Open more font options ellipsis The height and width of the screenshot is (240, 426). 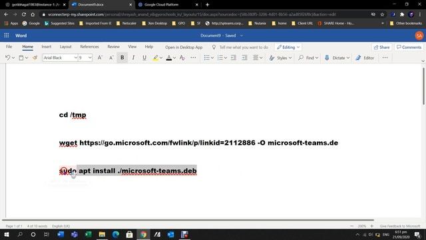pos(193,58)
